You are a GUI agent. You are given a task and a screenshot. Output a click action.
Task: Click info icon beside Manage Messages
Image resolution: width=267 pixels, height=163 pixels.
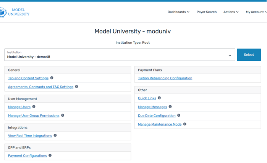point(170,107)
